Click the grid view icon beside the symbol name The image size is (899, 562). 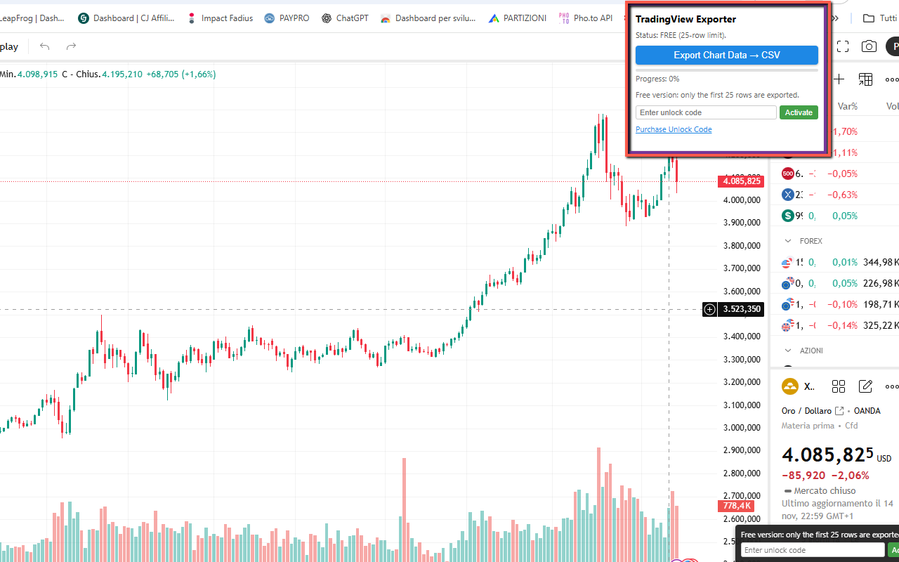[x=839, y=386]
